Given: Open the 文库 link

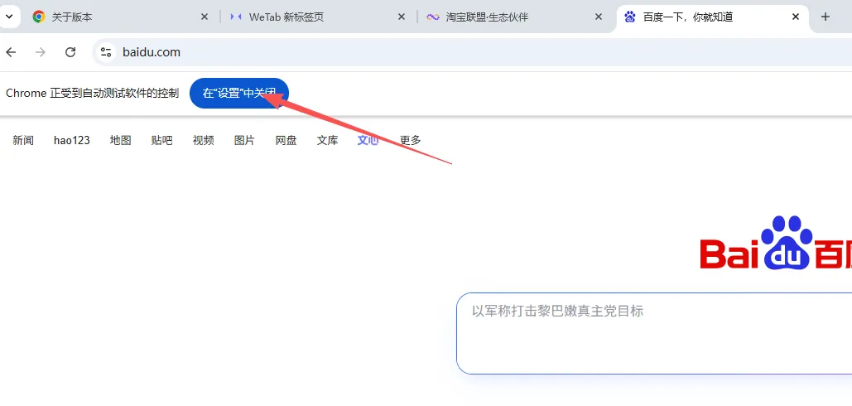Looking at the screenshot, I should click(x=328, y=140).
